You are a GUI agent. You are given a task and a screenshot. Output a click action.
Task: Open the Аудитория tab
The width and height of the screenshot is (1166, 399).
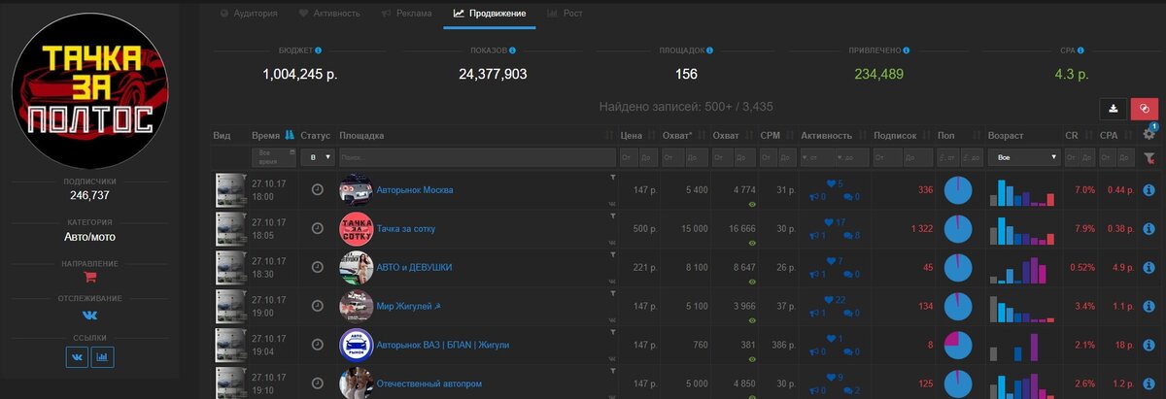coord(249,14)
